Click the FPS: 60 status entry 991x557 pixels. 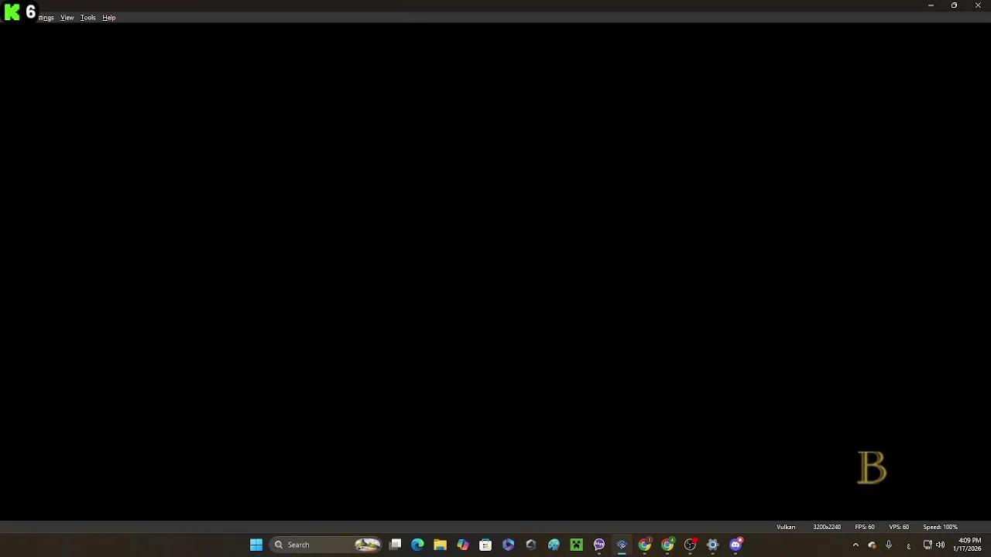(x=865, y=527)
